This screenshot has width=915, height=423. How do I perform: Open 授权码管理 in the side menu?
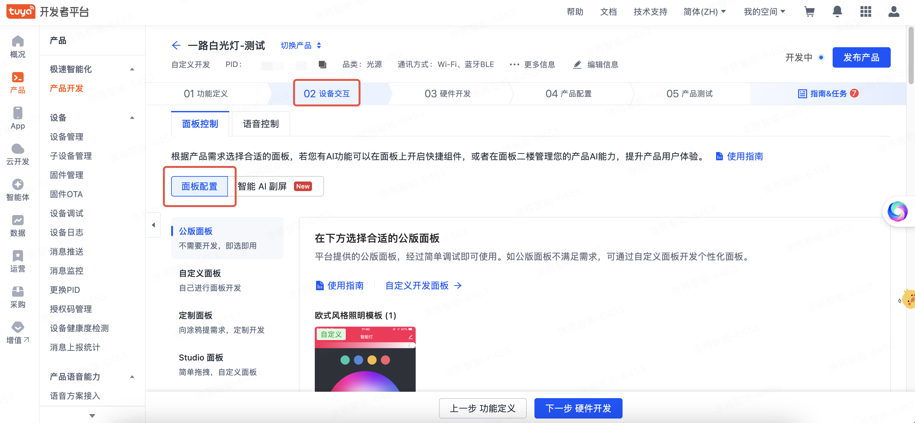[71, 309]
